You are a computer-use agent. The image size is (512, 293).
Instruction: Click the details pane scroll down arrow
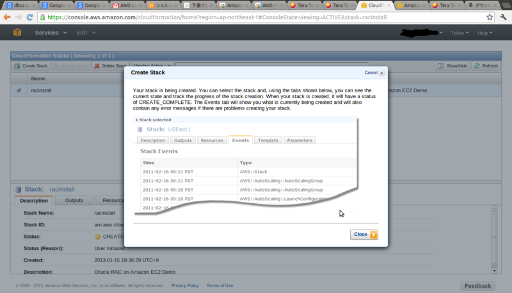tap(494, 271)
